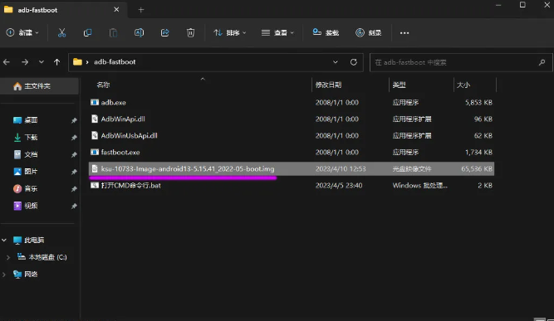Open the View options dropdown
The image size is (554, 321).
click(277, 33)
